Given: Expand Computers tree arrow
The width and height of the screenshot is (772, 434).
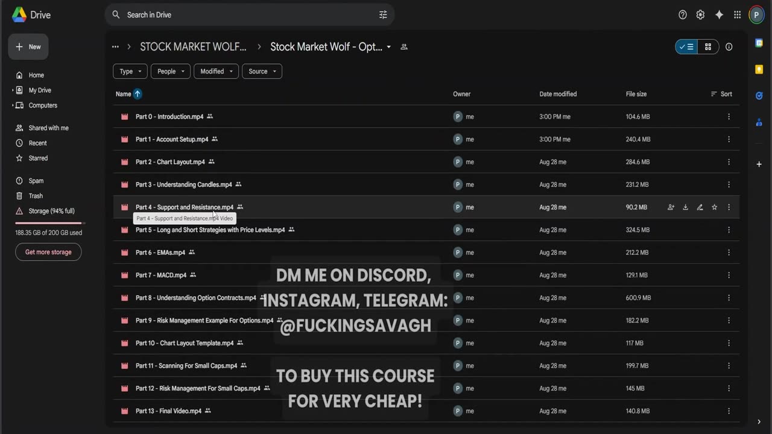Looking at the screenshot, I should [13, 105].
